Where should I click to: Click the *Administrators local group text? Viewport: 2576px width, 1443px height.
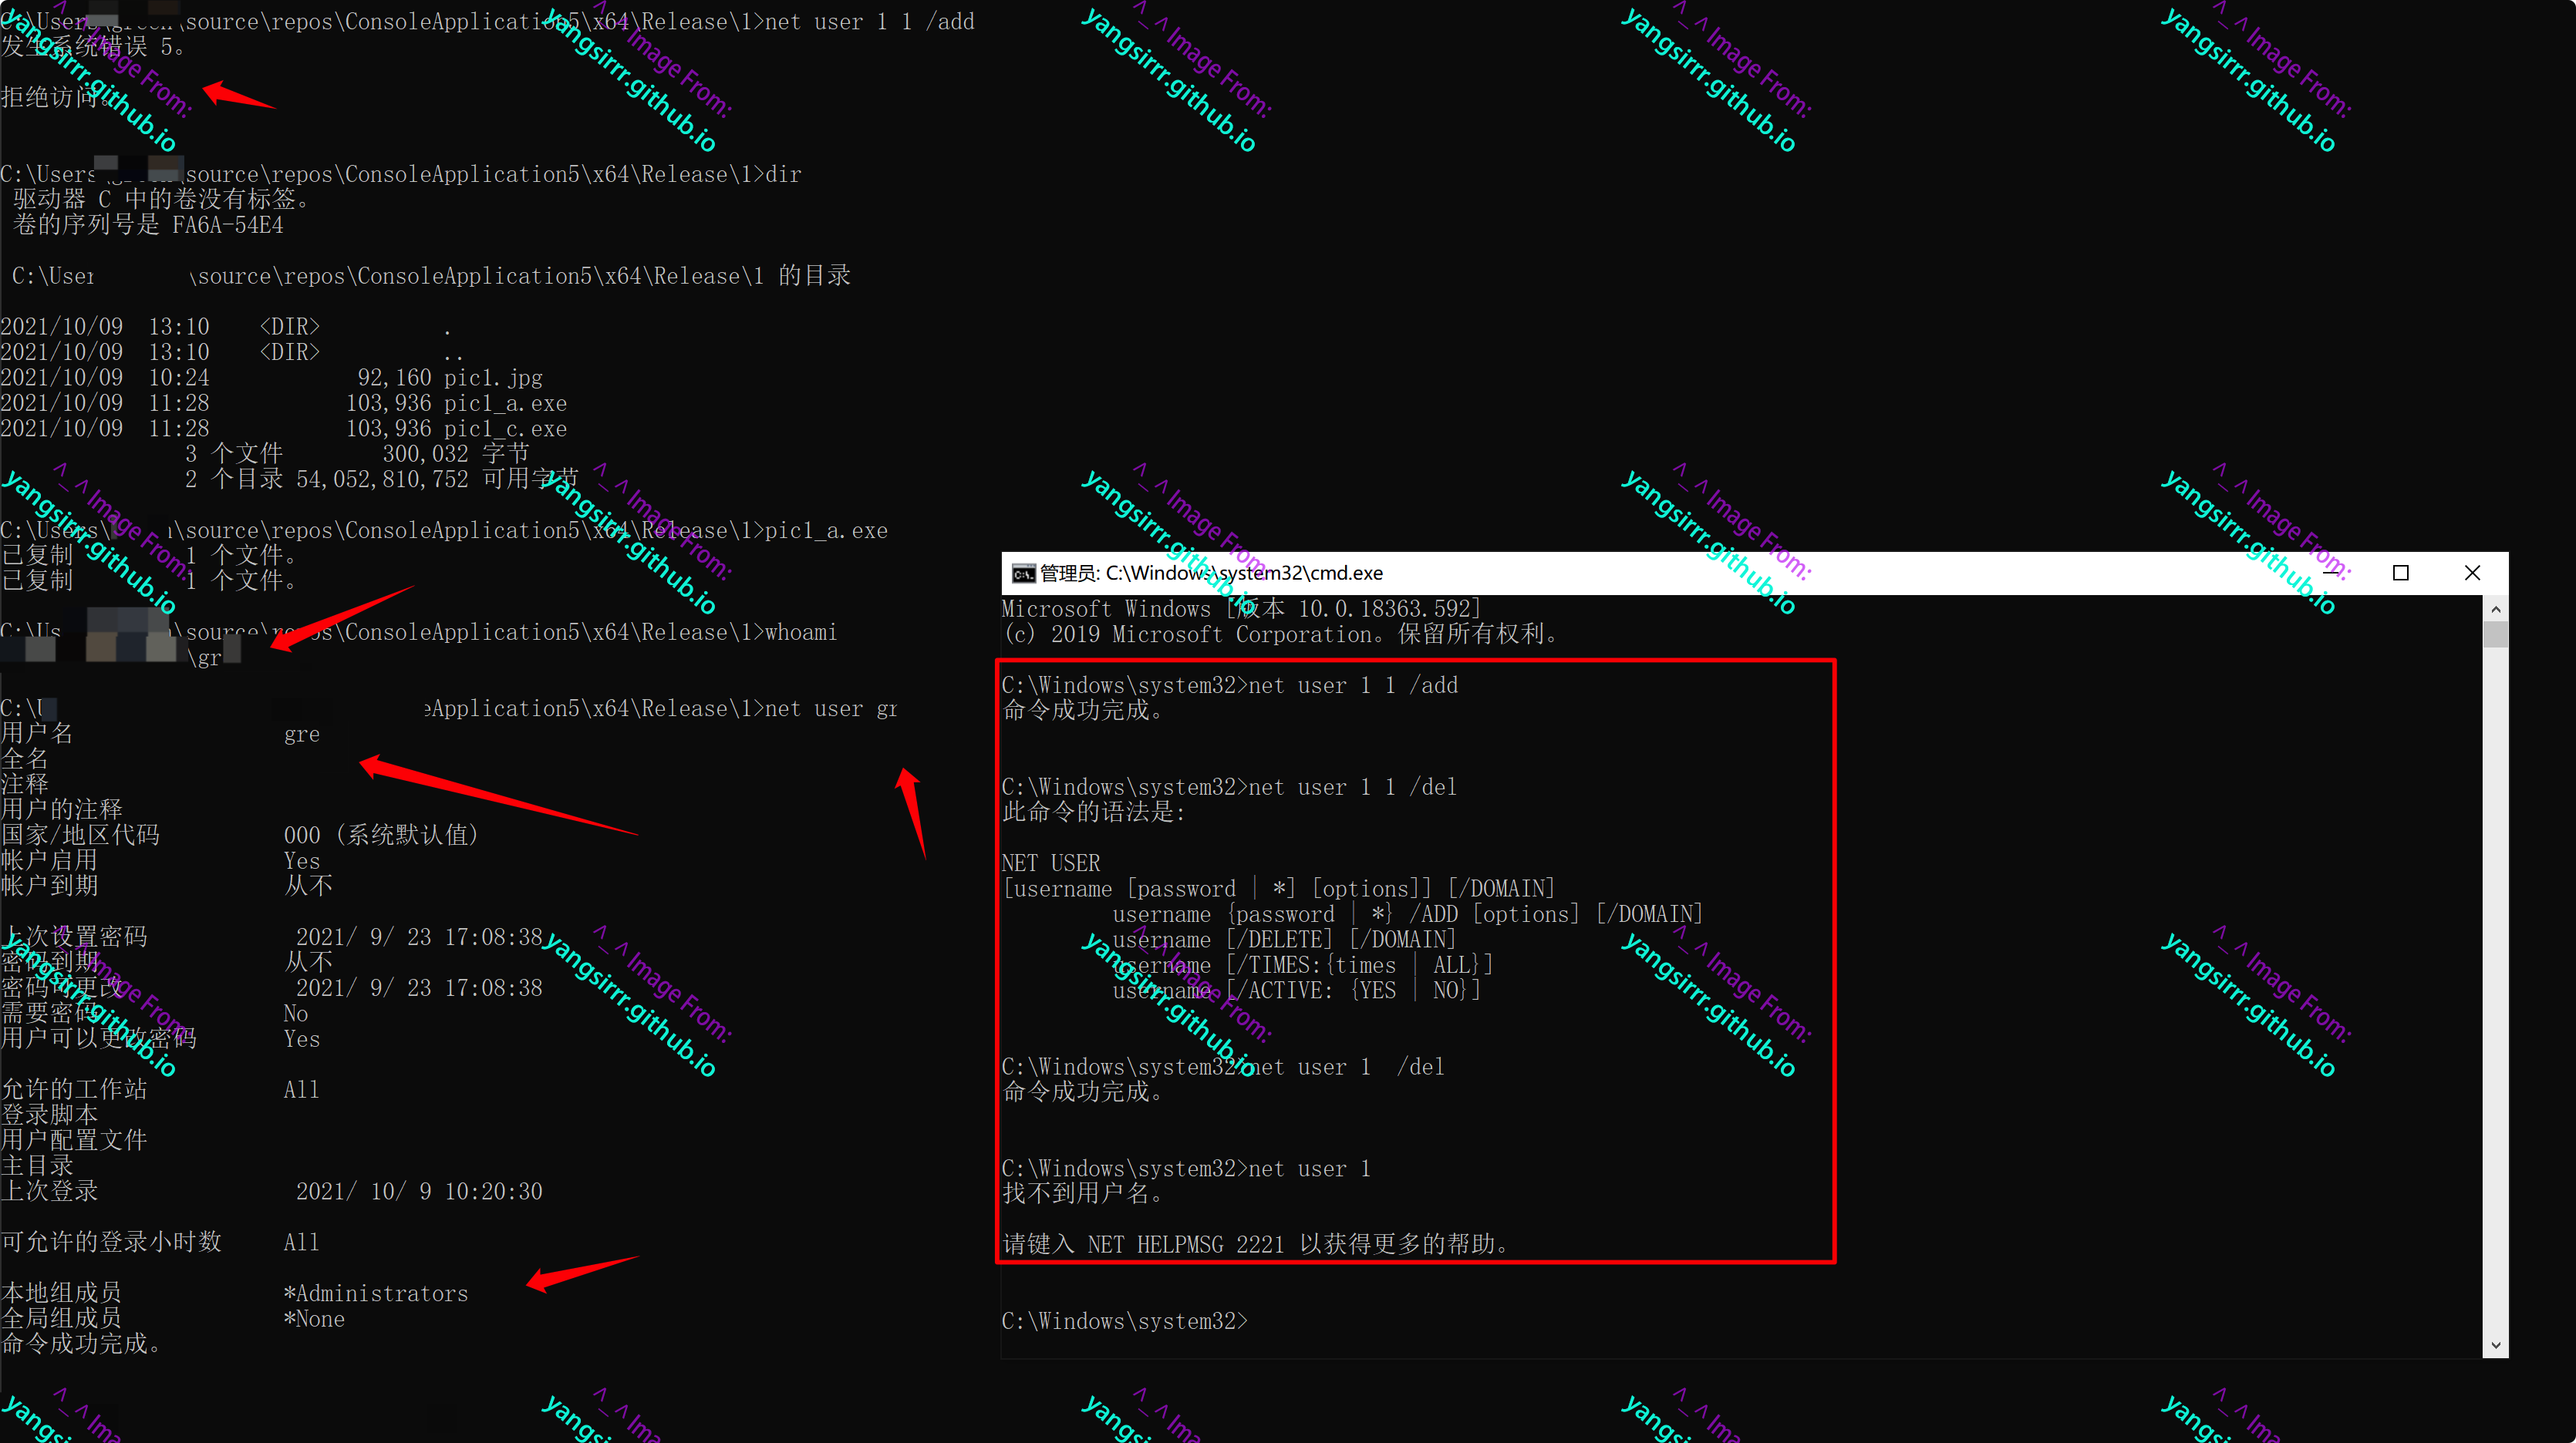376,1293
